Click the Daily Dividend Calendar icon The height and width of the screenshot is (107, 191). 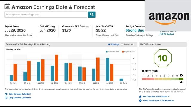pos(6,98)
